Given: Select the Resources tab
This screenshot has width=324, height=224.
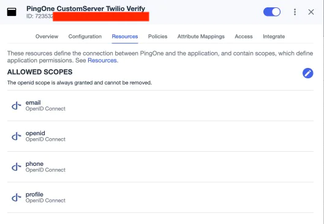Looking at the screenshot, I should click(x=125, y=37).
